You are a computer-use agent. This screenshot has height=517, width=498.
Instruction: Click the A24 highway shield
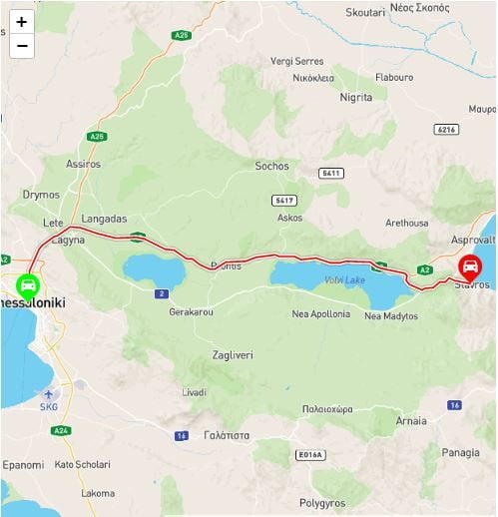(61, 431)
